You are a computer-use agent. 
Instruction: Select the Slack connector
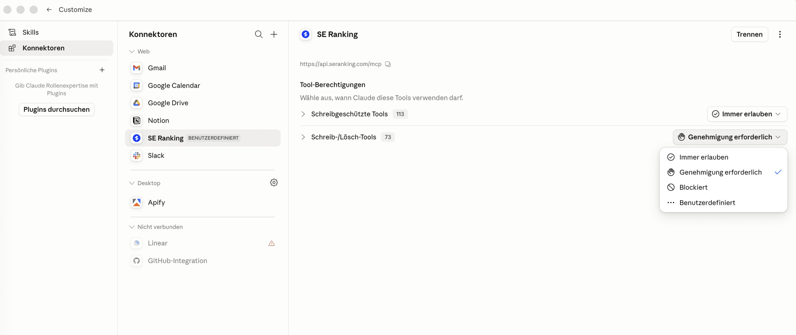click(x=203, y=156)
